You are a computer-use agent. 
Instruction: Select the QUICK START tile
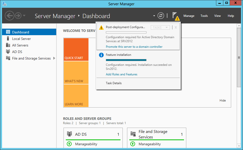76,49
